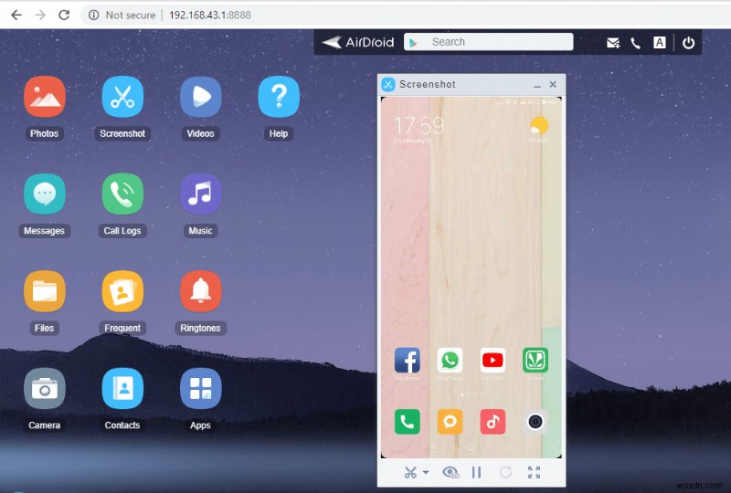Tap the weather sun widget in preview
Image resolution: width=731 pixels, height=493 pixels.
(539, 126)
